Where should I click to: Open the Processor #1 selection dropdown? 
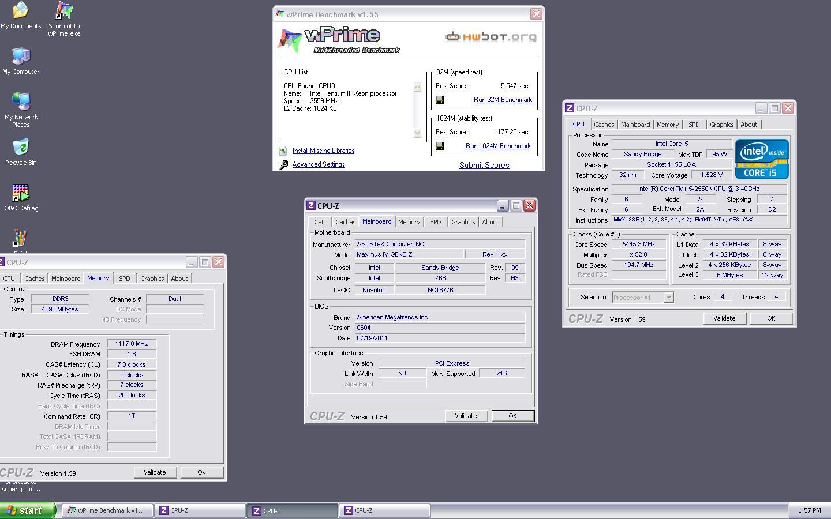tap(669, 298)
